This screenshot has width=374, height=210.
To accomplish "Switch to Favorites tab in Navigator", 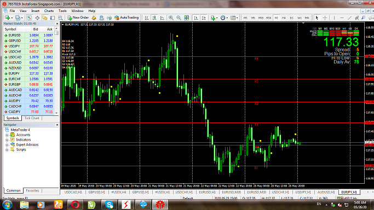I will pos(32,190).
